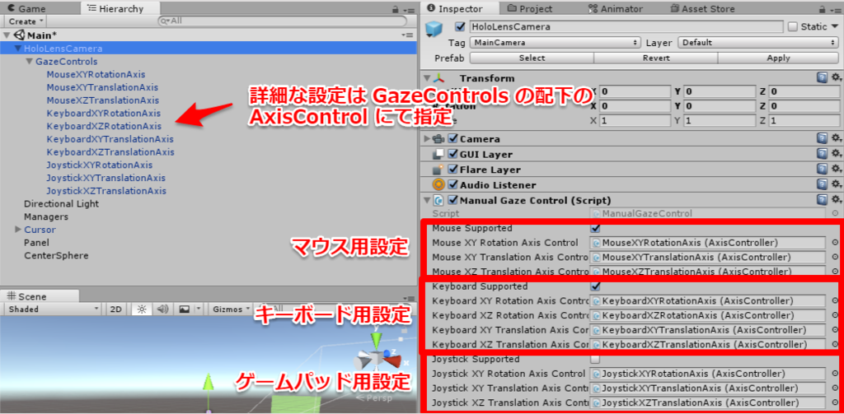The height and width of the screenshot is (414, 844).
Task: Open the Shaded draw mode dropdown
Action: tap(52, 309)
